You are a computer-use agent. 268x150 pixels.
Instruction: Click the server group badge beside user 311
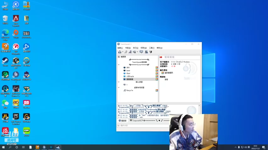157,68
